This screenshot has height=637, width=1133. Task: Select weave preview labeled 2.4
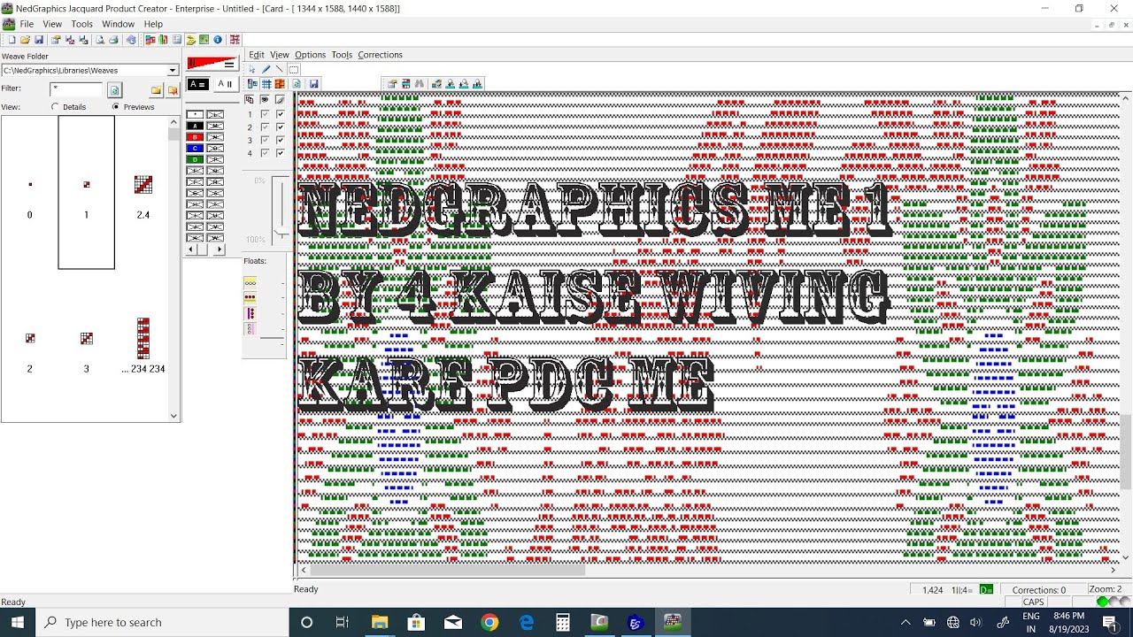(143, 185)
